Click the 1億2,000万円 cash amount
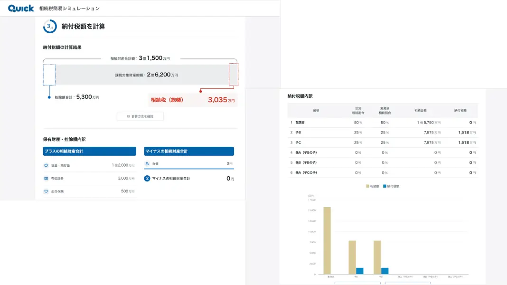The image size is (507, 285). [x=123, y=165]
